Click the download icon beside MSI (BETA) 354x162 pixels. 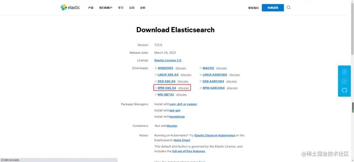156,95
